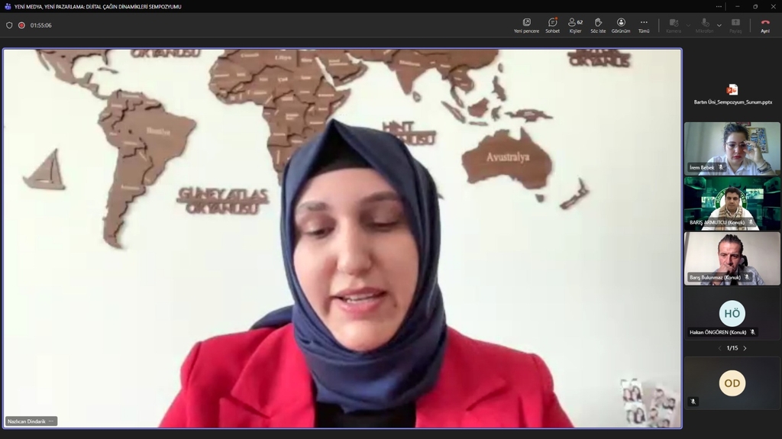
Task: Click the shield security icon
Action: tap(9, 25)
